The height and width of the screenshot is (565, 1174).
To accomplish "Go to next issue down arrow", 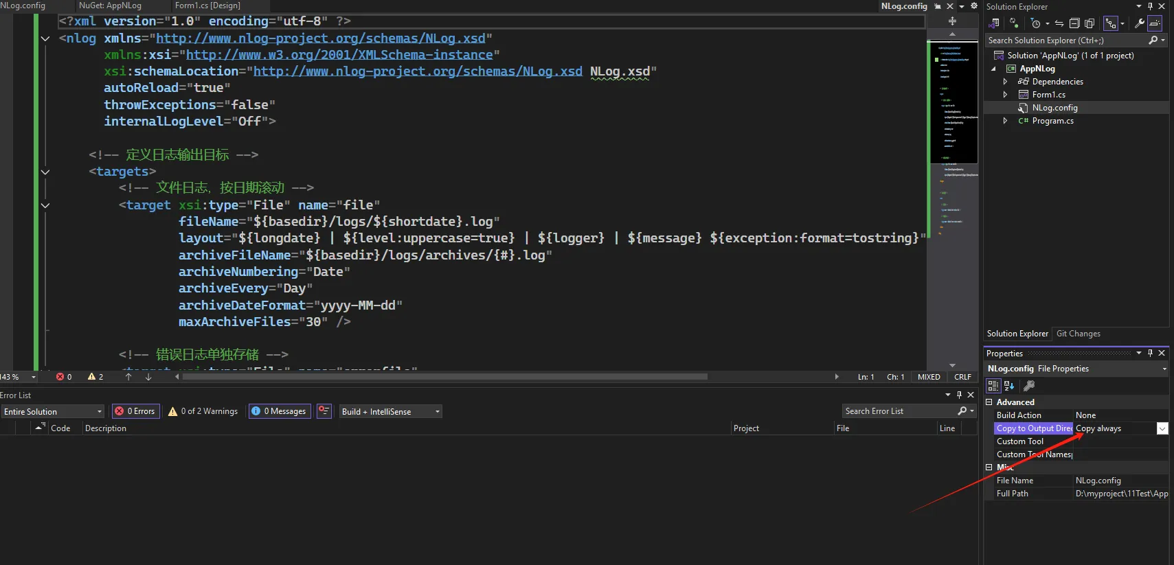I will [148, 377].
